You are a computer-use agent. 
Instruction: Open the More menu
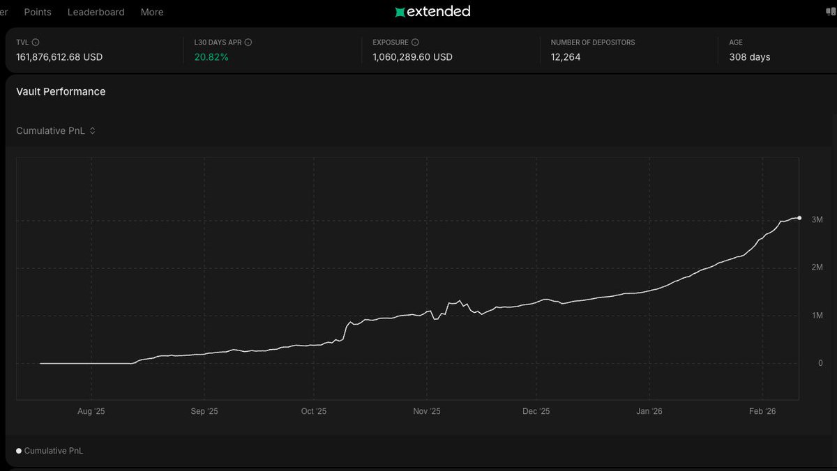pos(152,12)
